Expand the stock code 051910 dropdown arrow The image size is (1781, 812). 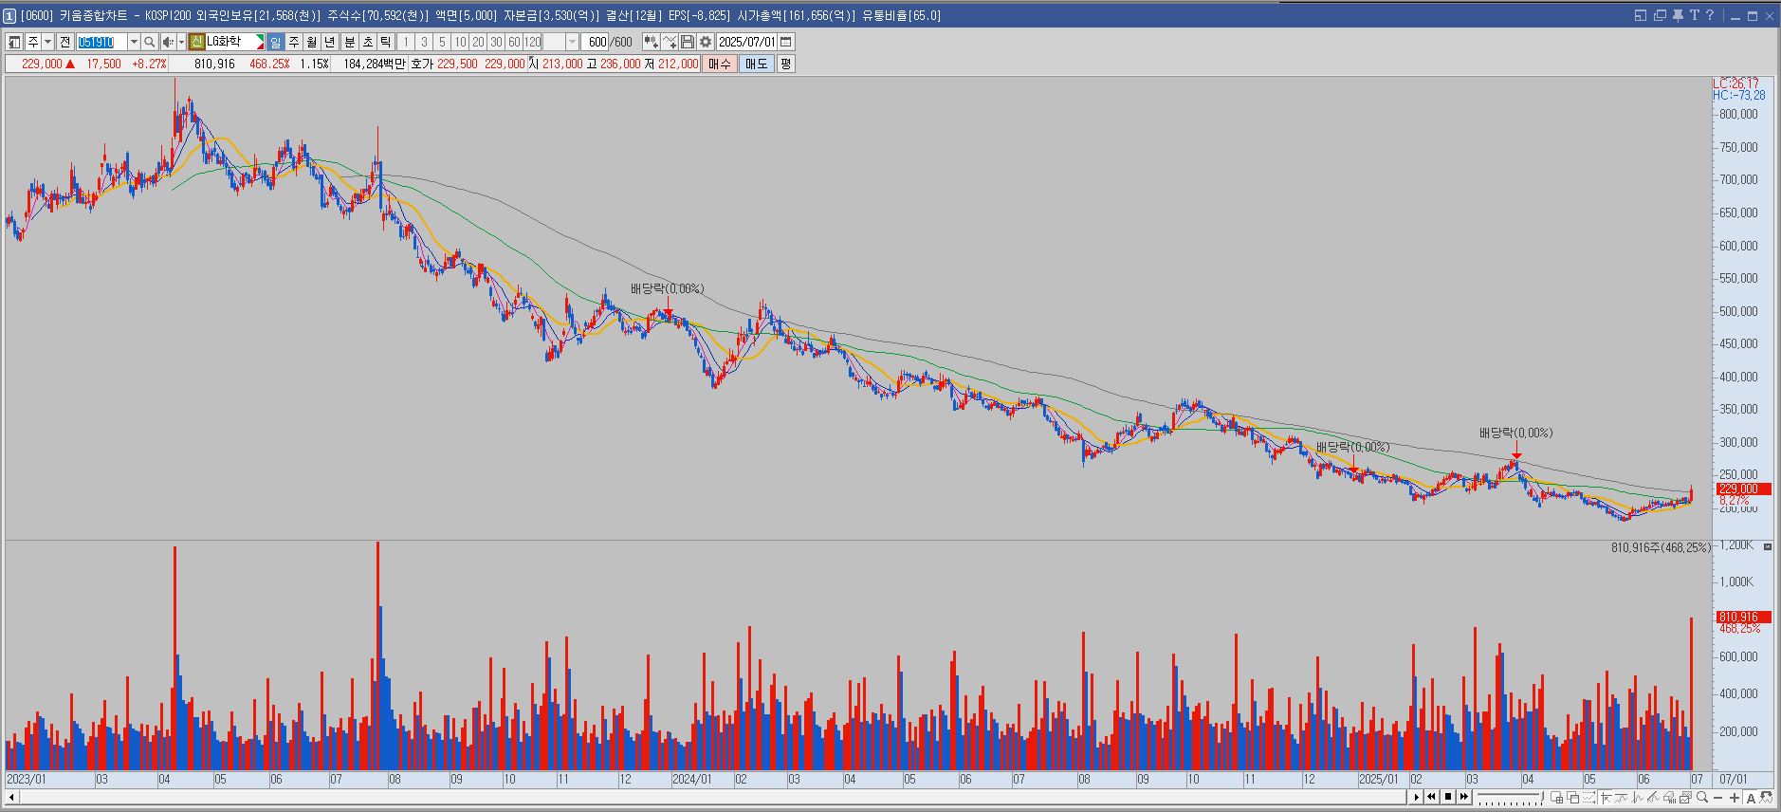click(x=134, y=42)
